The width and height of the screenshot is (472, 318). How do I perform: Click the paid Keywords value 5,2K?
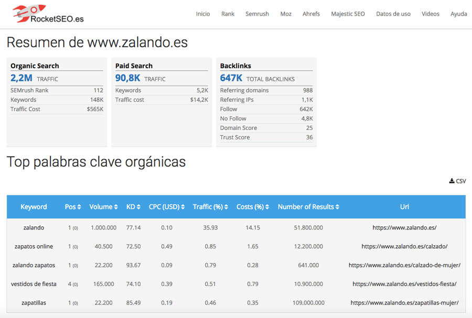[x=202, y=90]
